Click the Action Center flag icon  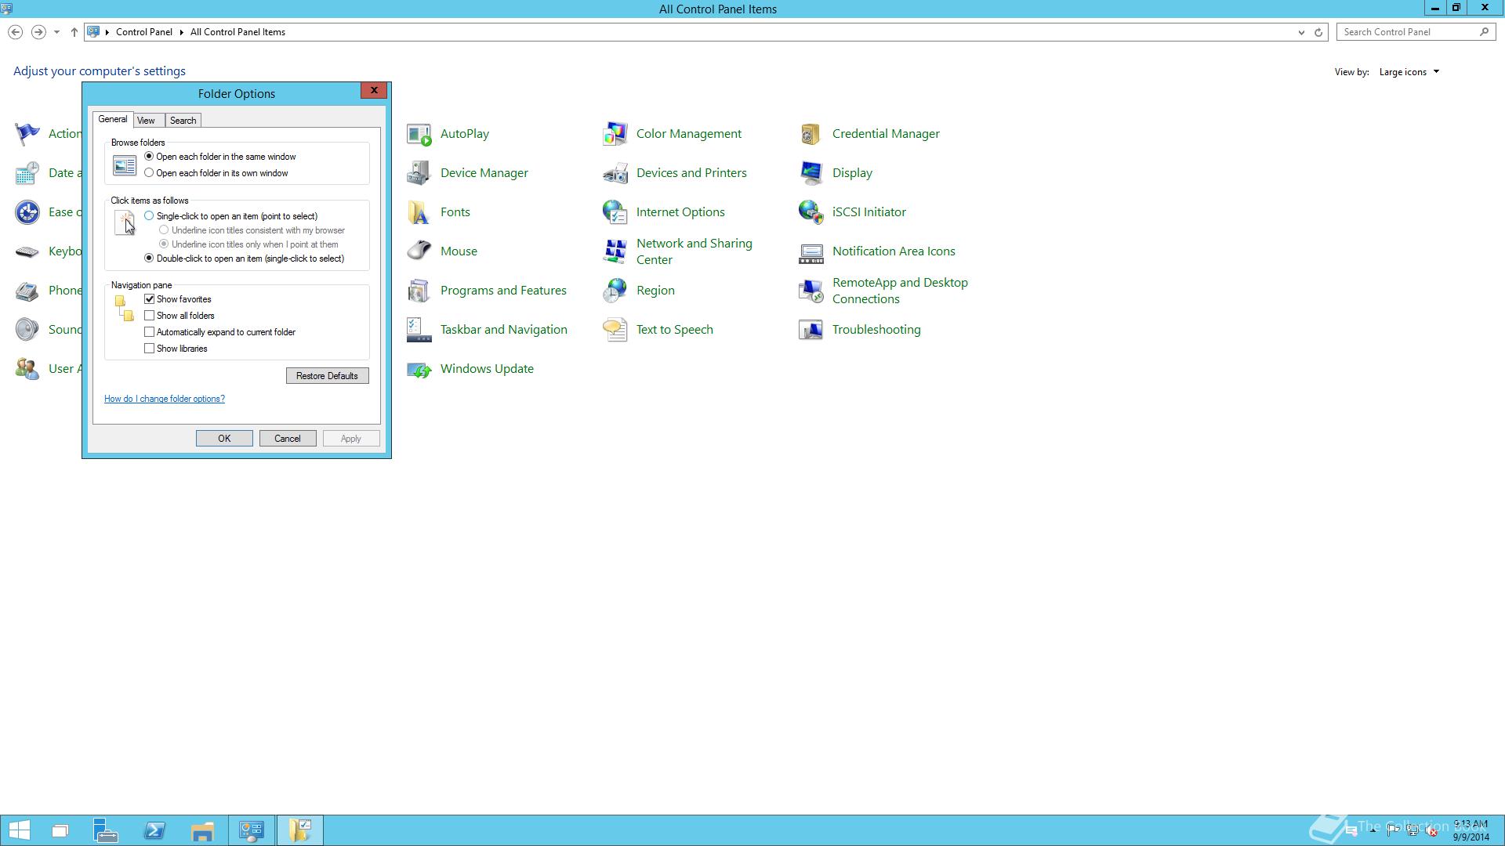27,134
